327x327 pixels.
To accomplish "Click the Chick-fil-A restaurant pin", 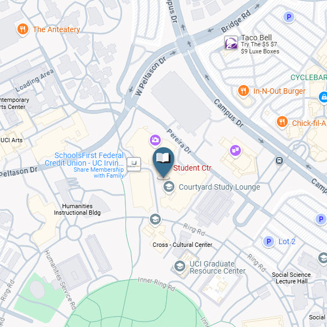I will pyautogui.click(x=282, y=123).
